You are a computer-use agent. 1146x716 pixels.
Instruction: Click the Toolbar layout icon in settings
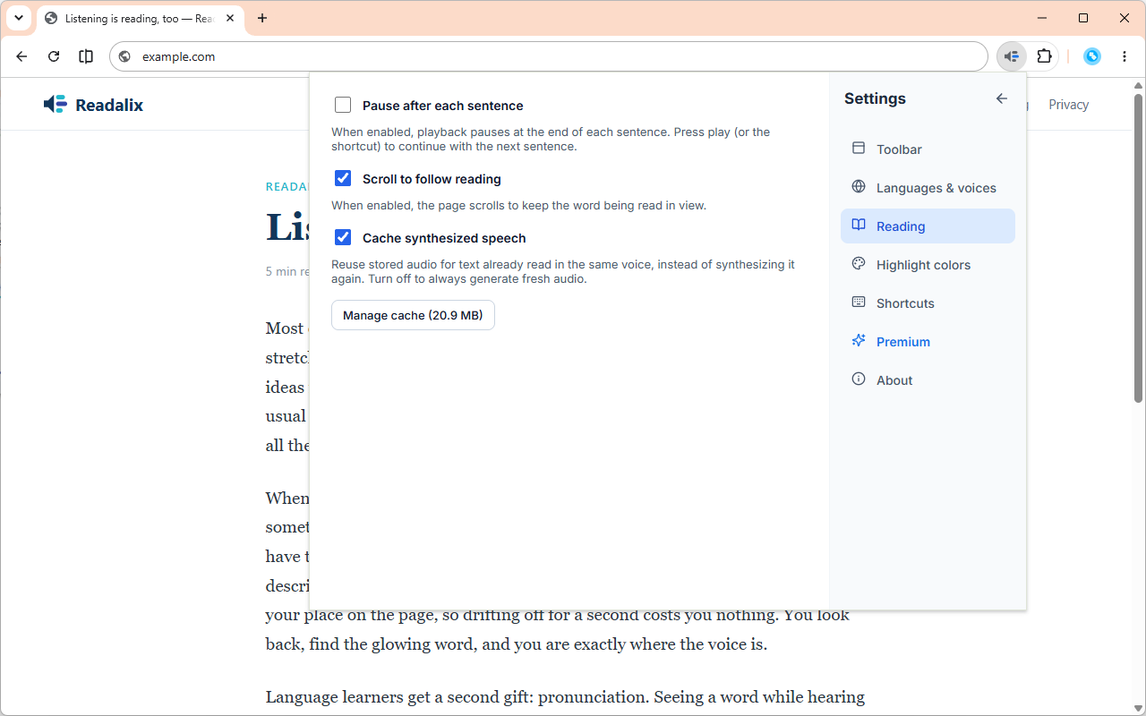859,149
